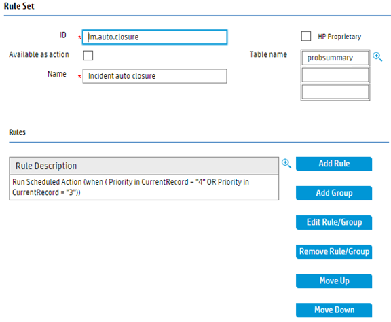Move the selected rule with Move Up
391x322 pixels.
(334, 281)
